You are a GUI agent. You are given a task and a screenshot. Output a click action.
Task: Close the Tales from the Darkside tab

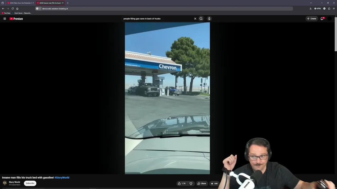coord(33,3)
